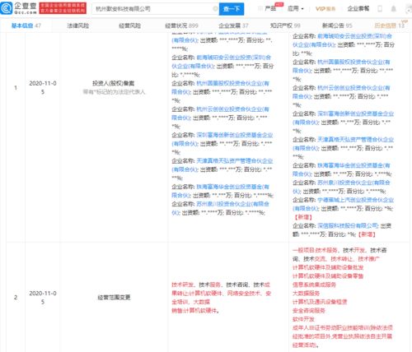Focus the company name search box
The image size is (412, 352).
pyautogui.click(x=155, y=9)
